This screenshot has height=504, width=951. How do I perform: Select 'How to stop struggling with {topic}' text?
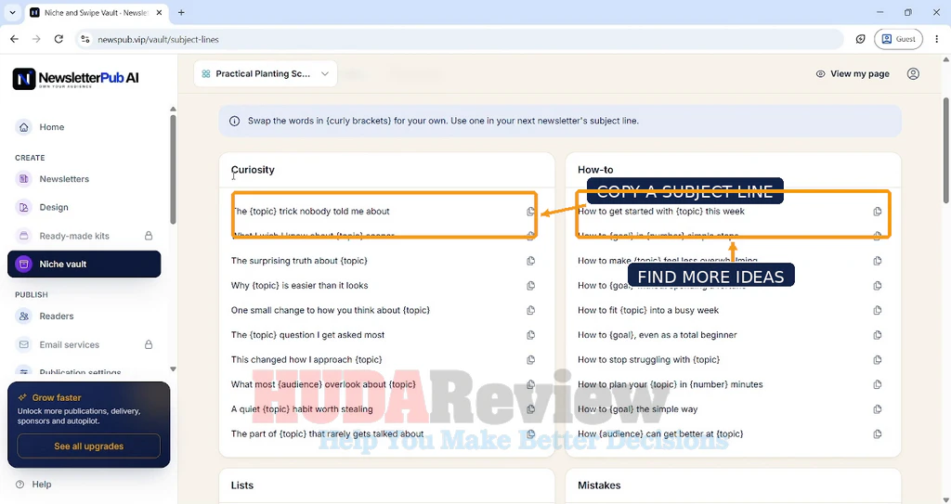(648, 359)
